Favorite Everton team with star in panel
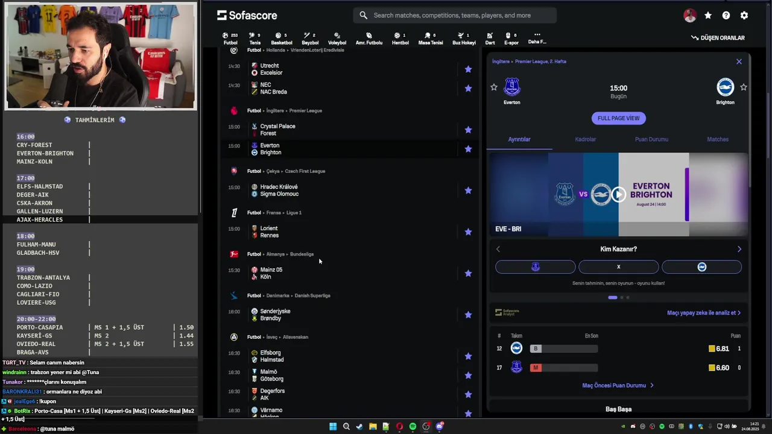The image size is (772, 434). (494, 87)
